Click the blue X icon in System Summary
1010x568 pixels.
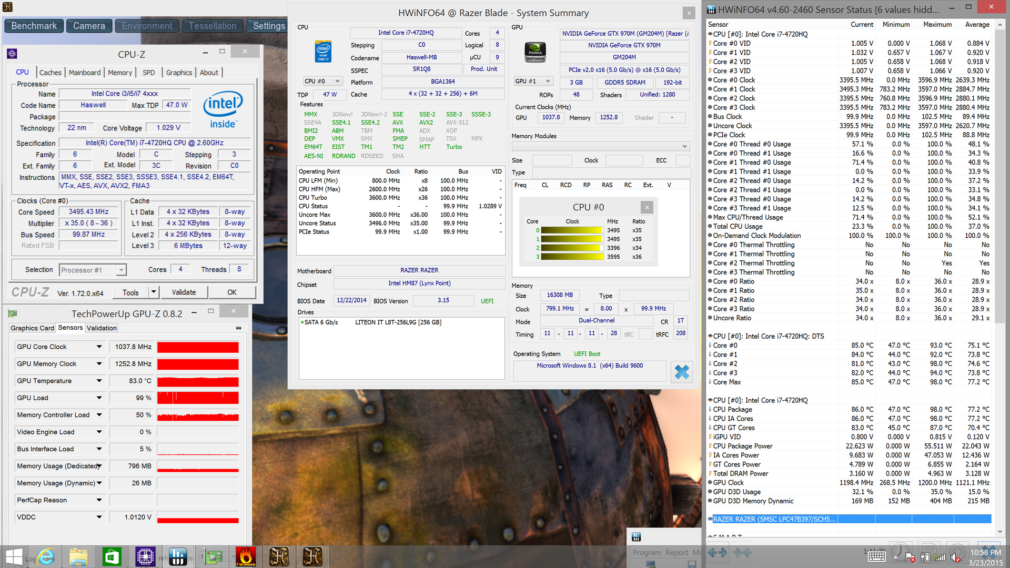point(682,372)
